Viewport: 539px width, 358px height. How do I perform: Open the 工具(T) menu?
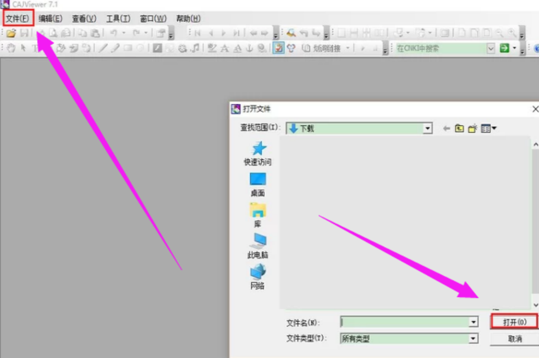[x=118, y=19]
